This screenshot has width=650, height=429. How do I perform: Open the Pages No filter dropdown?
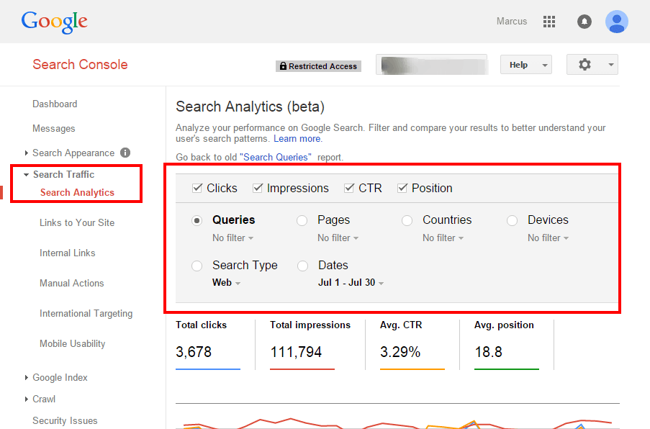(x=338, y=238)
